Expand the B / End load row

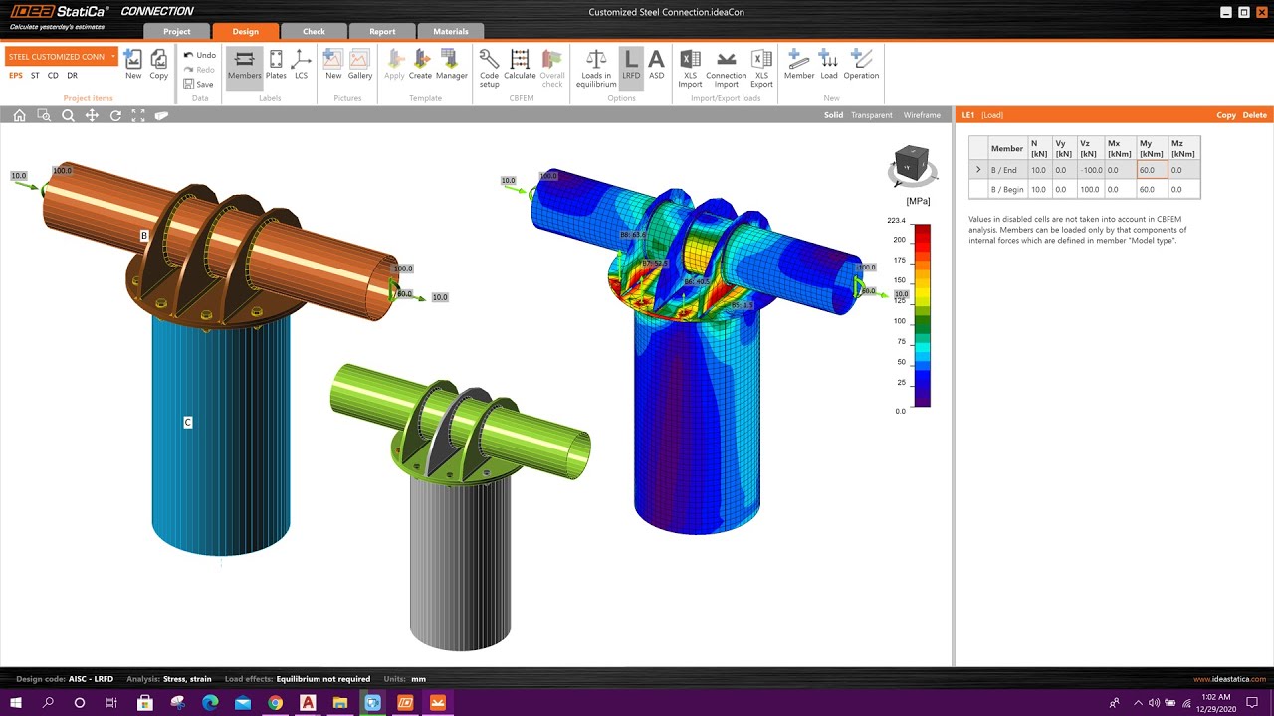point(978,169)
